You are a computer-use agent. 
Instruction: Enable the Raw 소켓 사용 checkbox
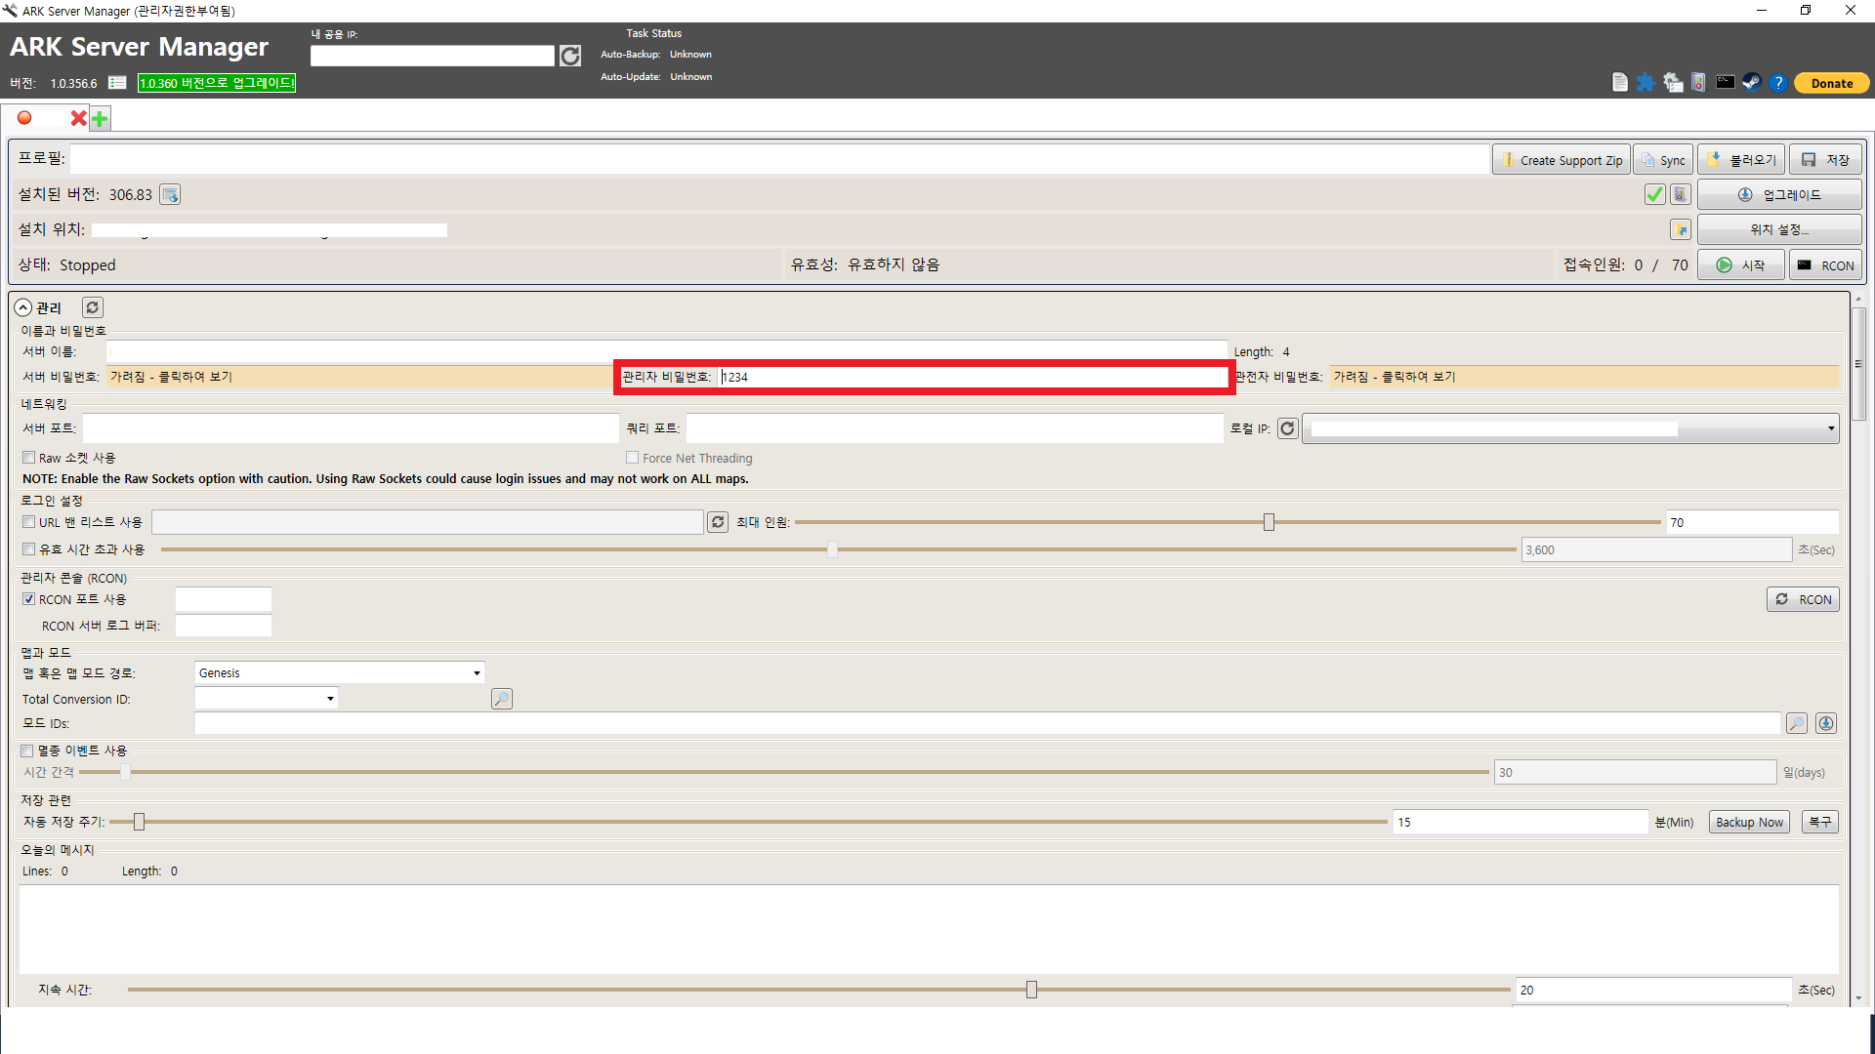pyautogui.click(x=29, y=458)
